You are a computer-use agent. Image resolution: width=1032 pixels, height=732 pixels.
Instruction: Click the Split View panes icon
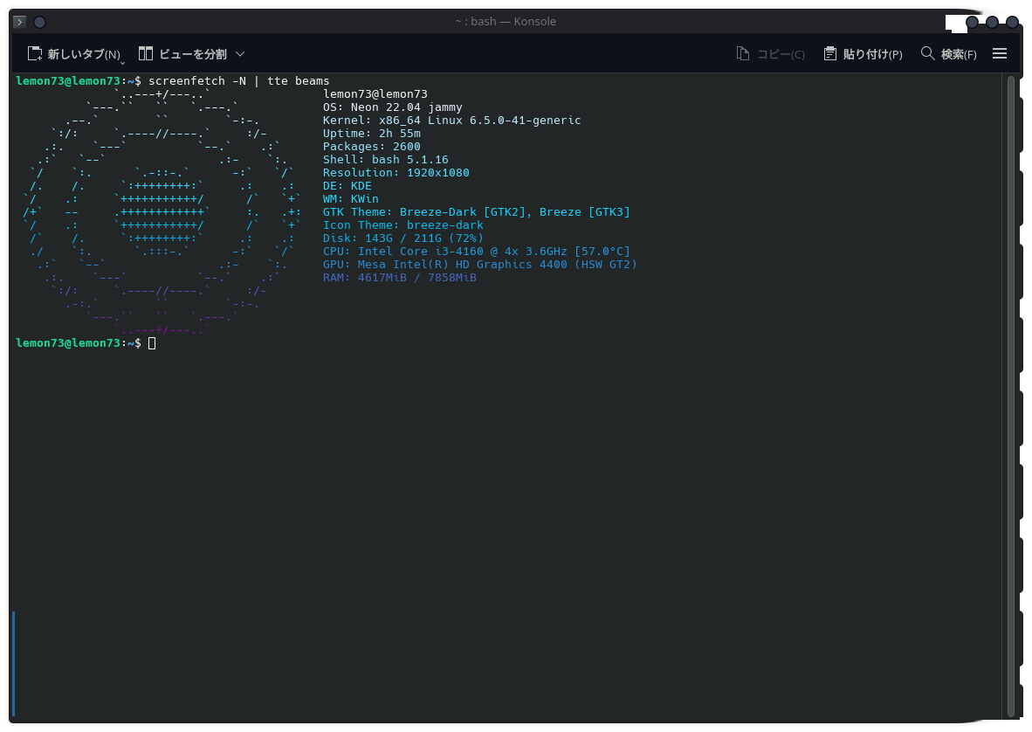coord(144,52)
